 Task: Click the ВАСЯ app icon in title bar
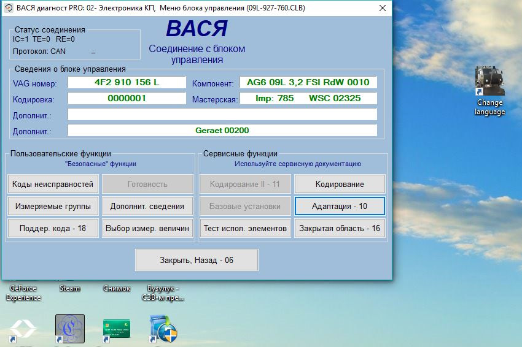(x=9, y=8)
